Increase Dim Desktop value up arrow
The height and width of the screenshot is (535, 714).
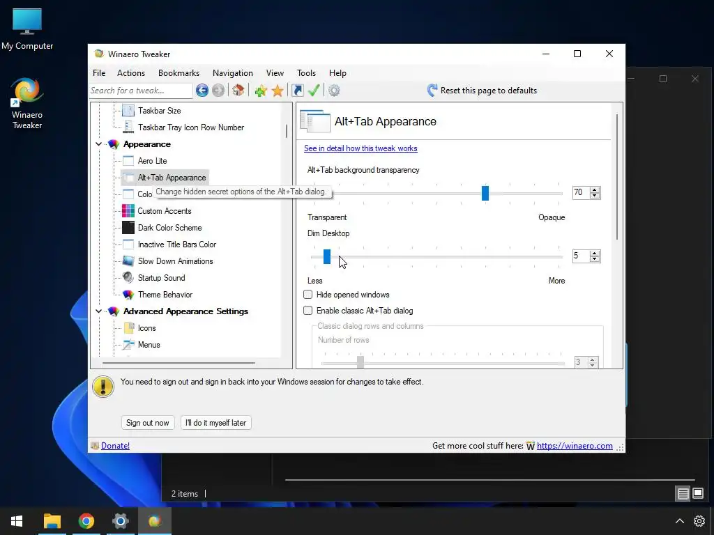pos(594,253)
